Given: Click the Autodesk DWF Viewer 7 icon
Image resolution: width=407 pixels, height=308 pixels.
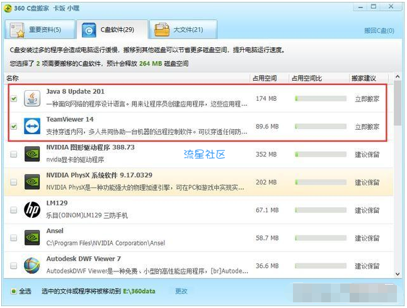Looking at the screenshot, I should click(32, 265).
